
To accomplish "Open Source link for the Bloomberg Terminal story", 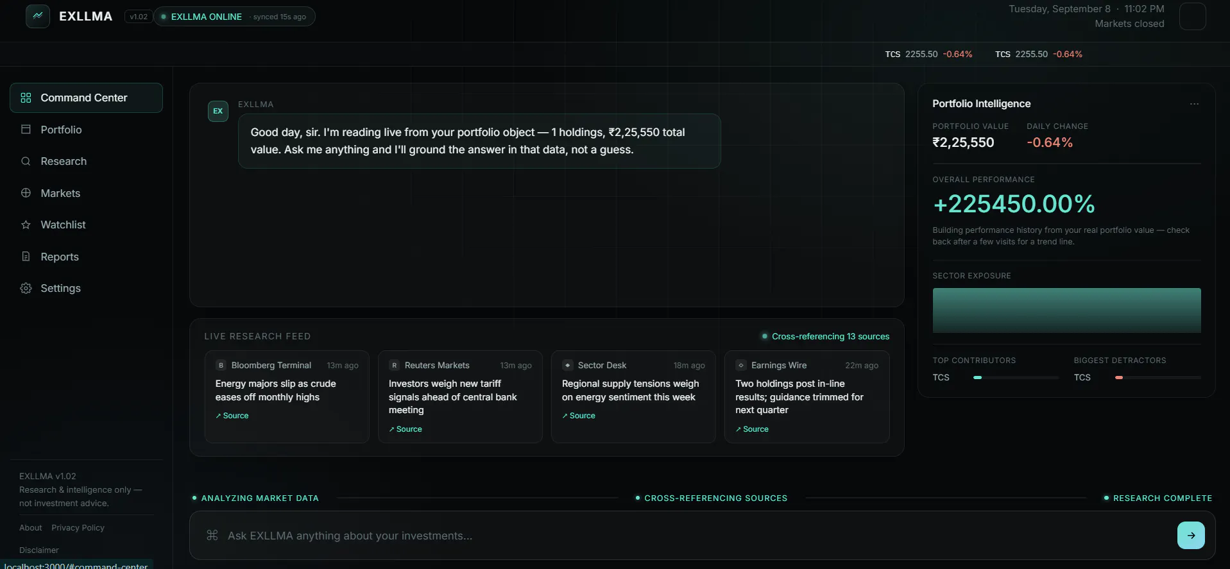I will (x=232, y=416).
